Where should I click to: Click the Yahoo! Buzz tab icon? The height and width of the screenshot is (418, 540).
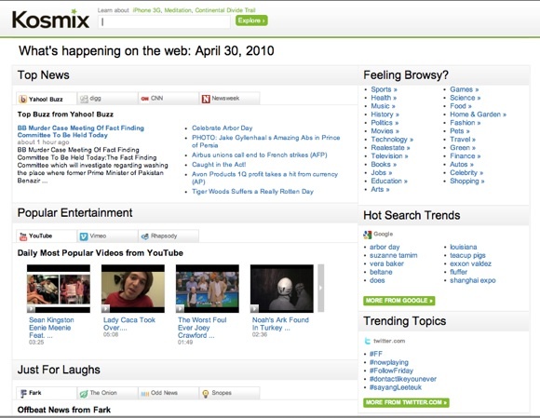click(22, 100)
